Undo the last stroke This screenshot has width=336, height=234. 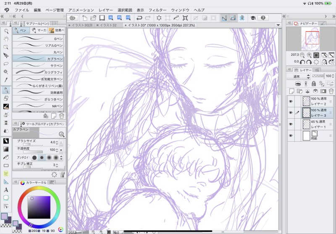pyautogui.click(x=139, y=18)
